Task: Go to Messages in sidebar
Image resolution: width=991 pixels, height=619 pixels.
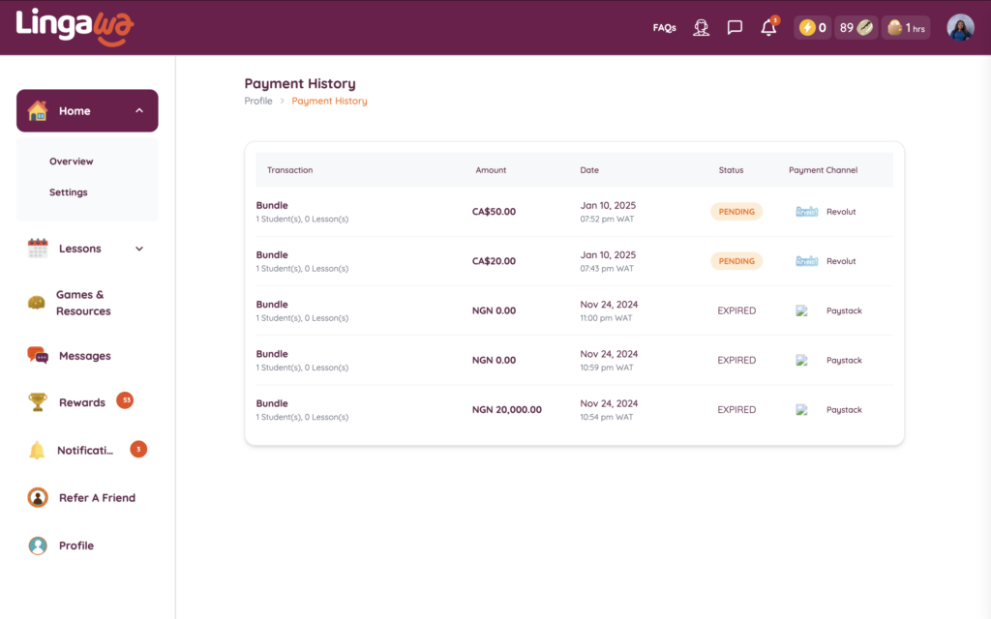Action: 84,356
